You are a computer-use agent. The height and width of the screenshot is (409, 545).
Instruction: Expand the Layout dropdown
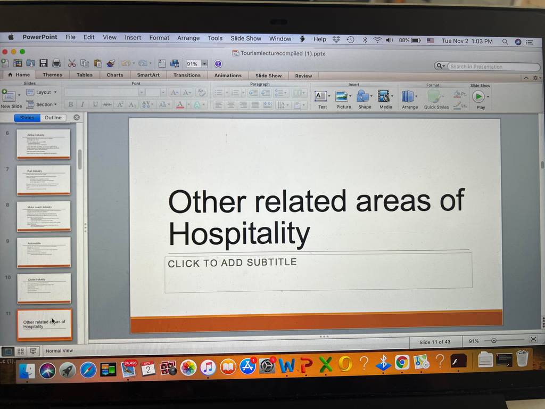(42, 92)
